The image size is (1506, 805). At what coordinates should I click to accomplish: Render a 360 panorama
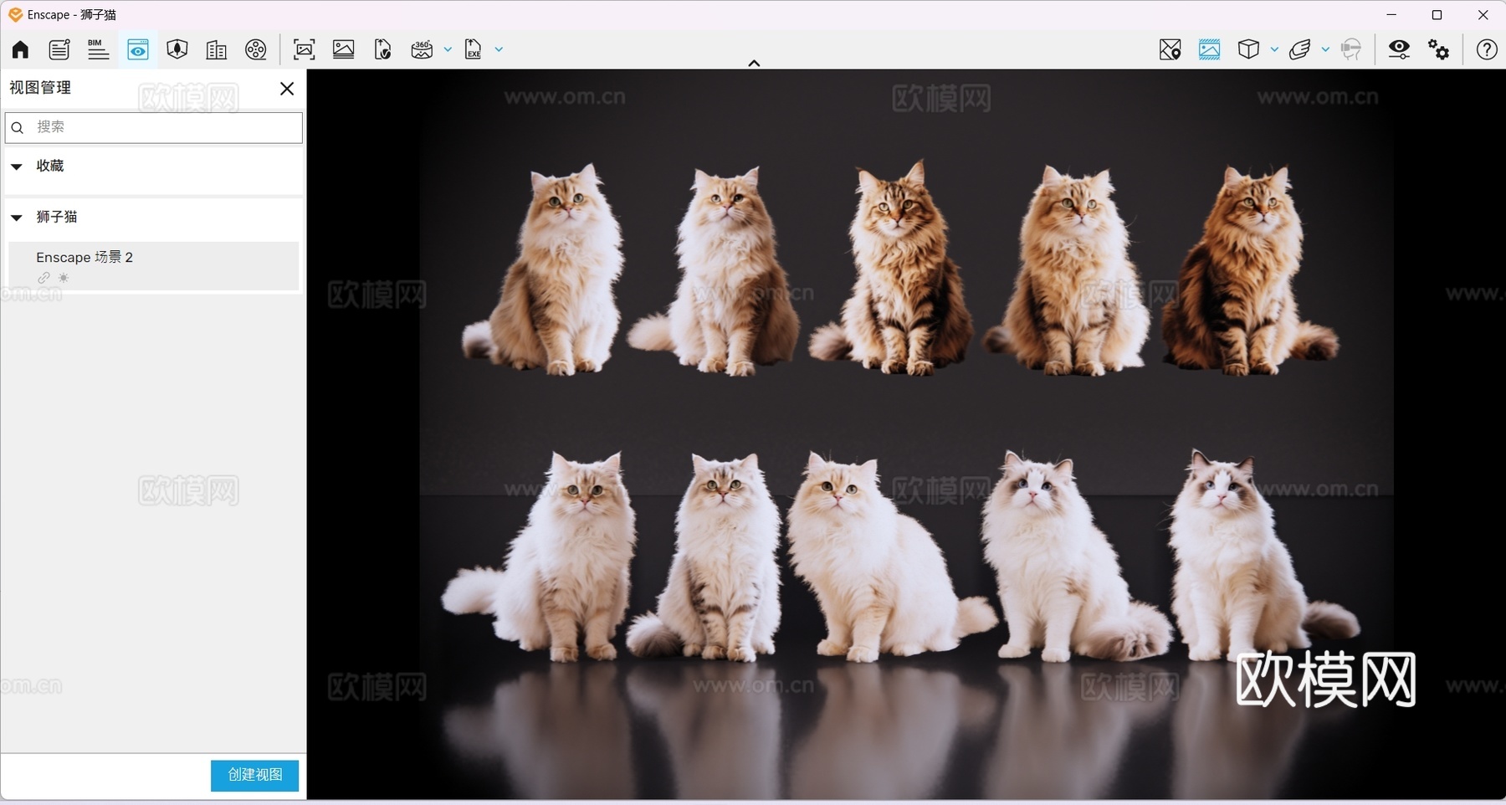(422, 49)
